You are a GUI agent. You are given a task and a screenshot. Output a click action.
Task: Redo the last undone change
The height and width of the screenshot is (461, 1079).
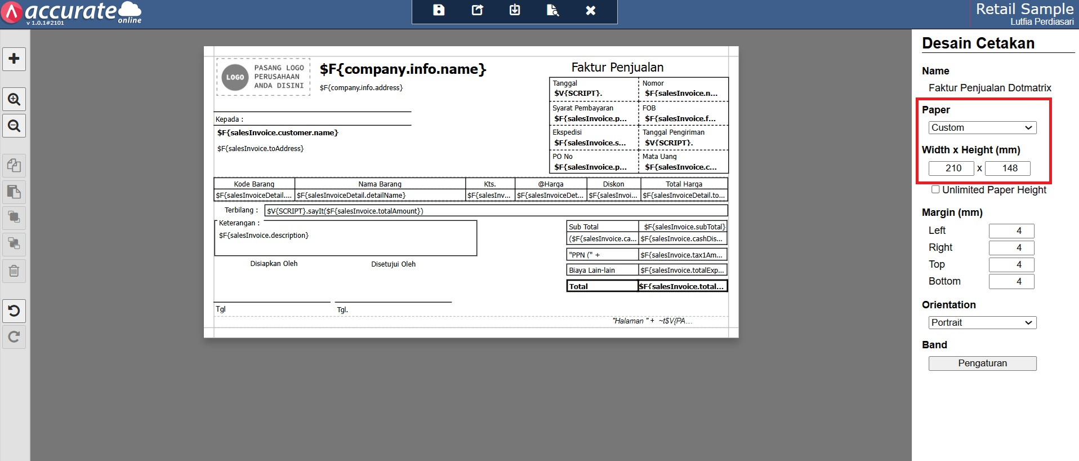(14, 337)
